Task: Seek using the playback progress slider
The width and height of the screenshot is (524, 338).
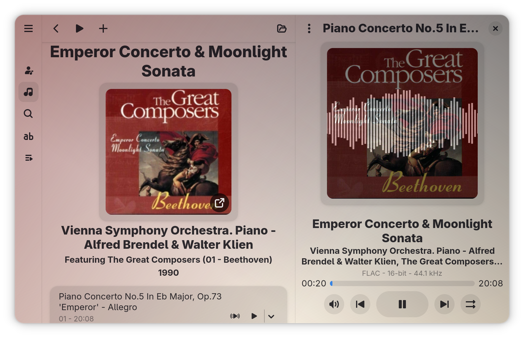Action: pos(402,283)
